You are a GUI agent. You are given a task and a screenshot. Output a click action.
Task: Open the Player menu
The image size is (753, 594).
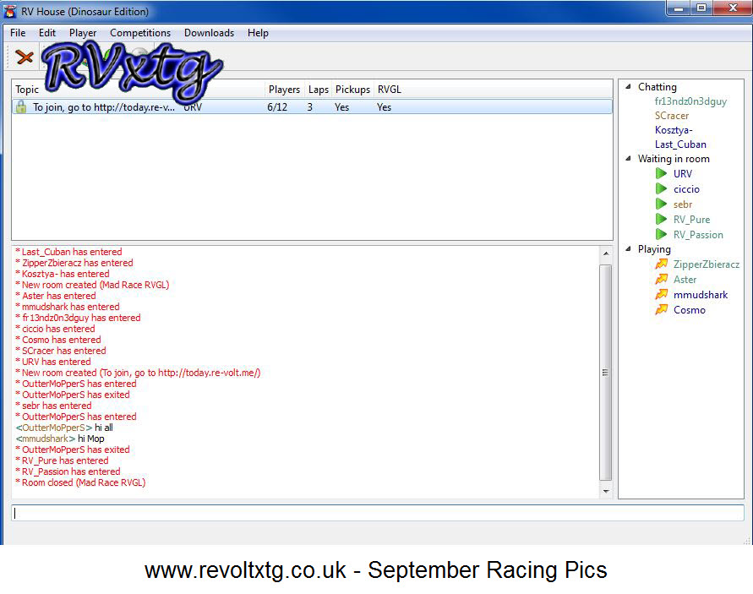[x=83, y=33]
